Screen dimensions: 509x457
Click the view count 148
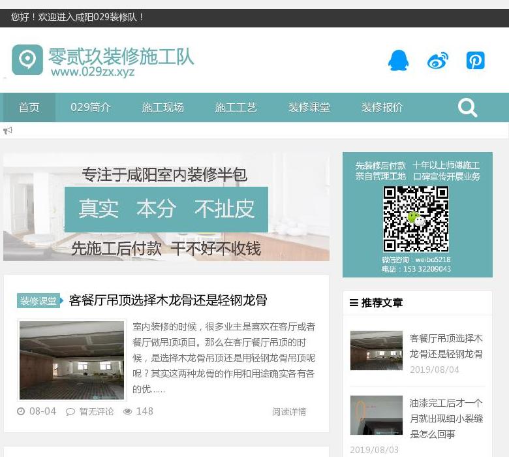pos(144,411)
